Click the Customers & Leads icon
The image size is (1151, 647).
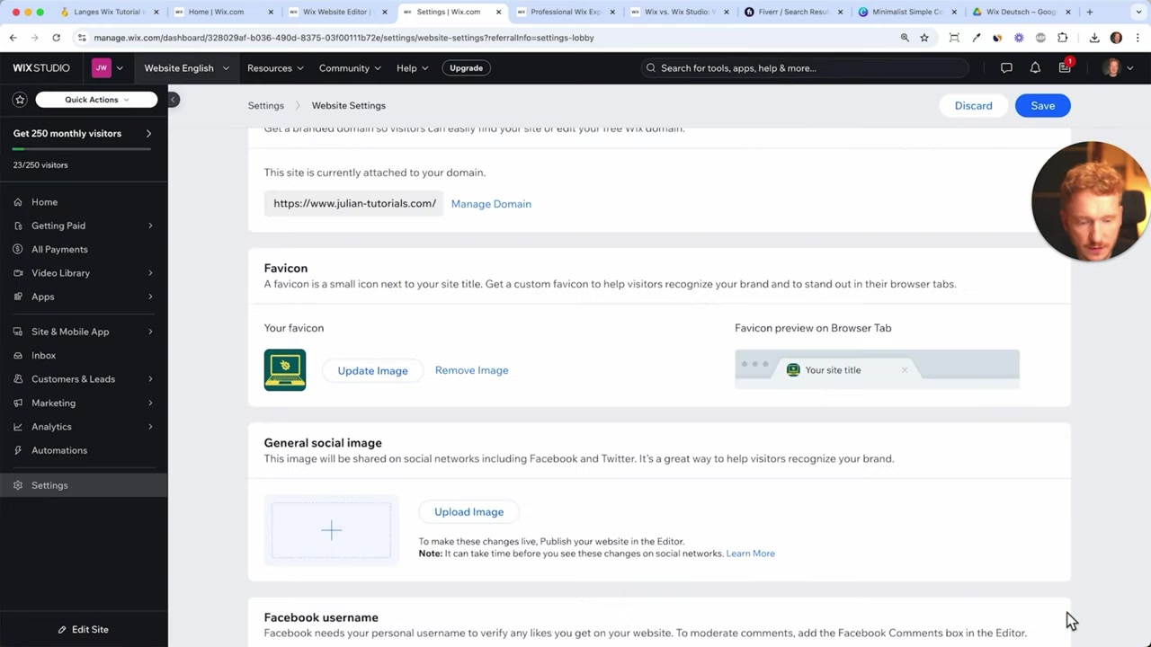(18, 379)
